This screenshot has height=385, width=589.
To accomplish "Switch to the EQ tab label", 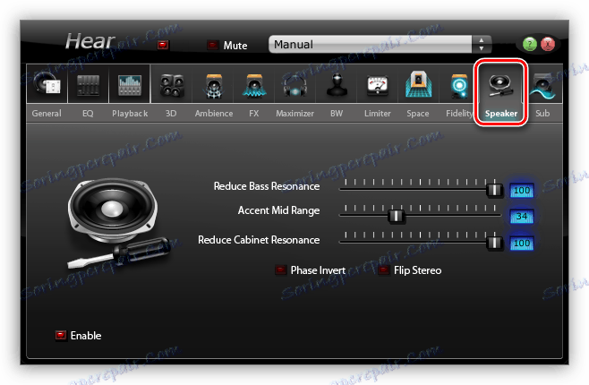I will (88, 114).
